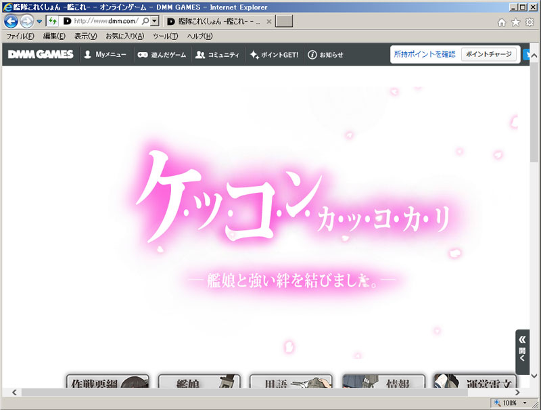Open Favorites star icon
The height and width of the screenshot is (410, 541).
[x=515, y=22]
